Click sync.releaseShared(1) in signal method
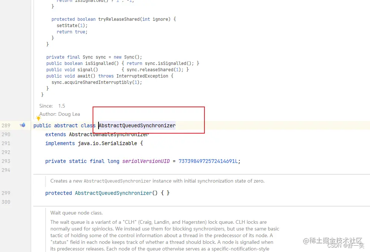 [x=154, y=70]
